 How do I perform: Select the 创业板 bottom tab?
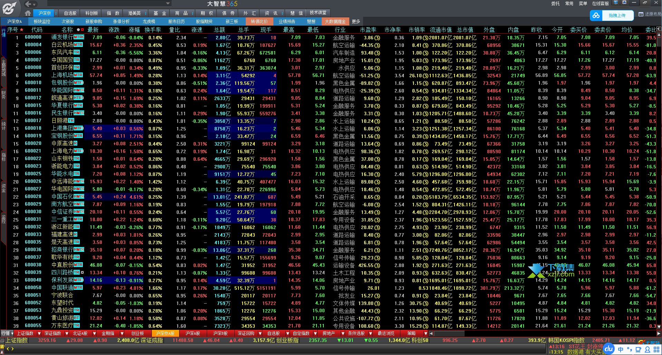point(137,333)
